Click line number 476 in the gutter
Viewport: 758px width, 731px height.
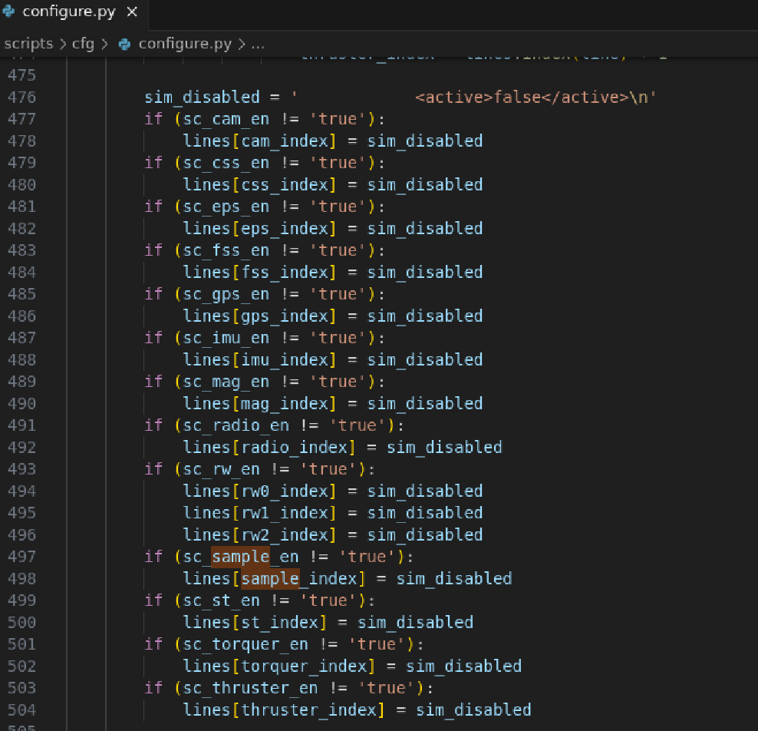(x=21, y=98)
